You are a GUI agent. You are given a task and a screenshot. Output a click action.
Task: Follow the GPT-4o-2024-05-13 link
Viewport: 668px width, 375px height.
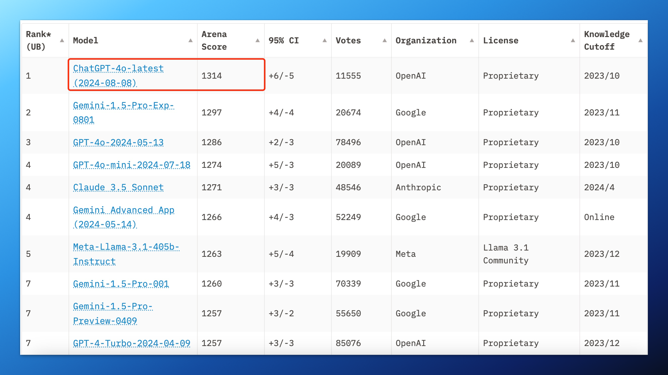tap(118, 142)
